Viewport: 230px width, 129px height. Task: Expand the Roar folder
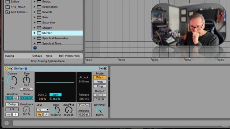click(x=34, y=17)
